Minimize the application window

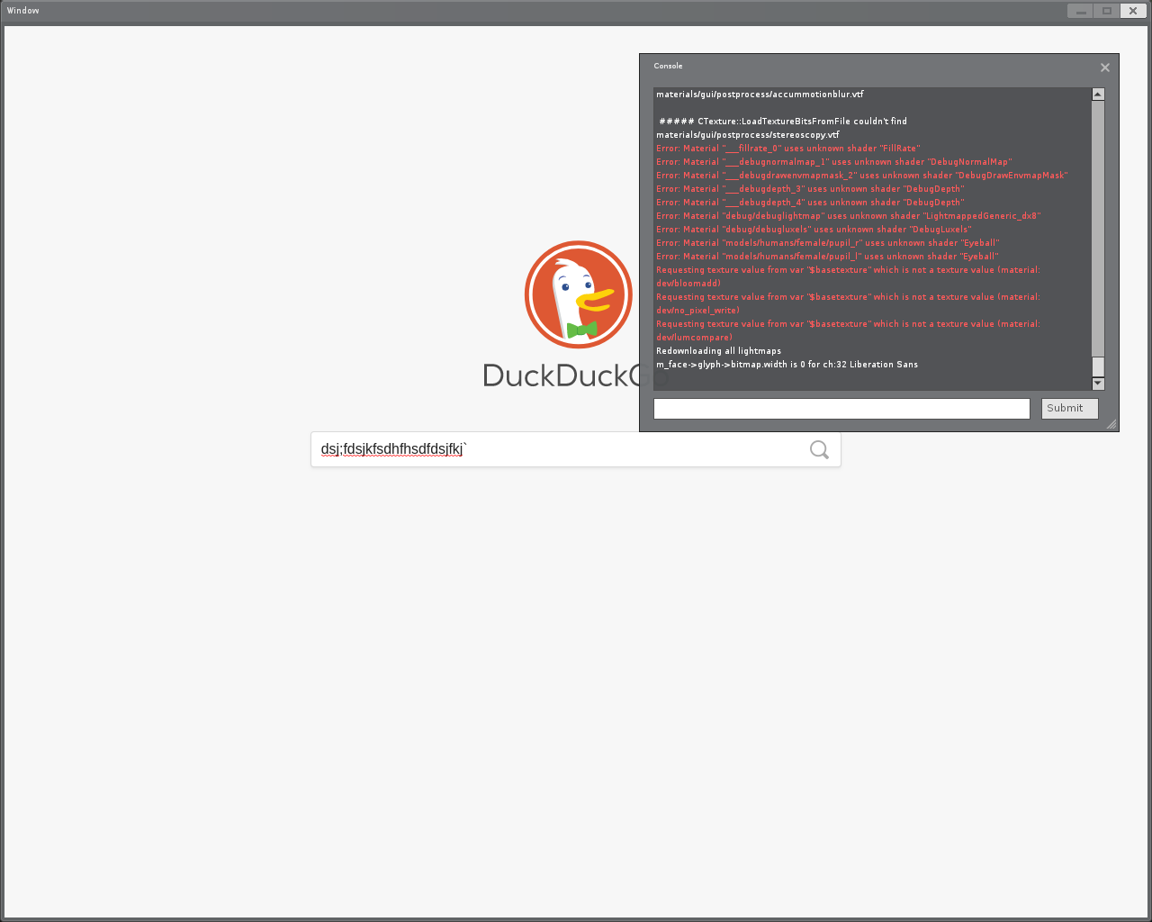point(1079,10)
